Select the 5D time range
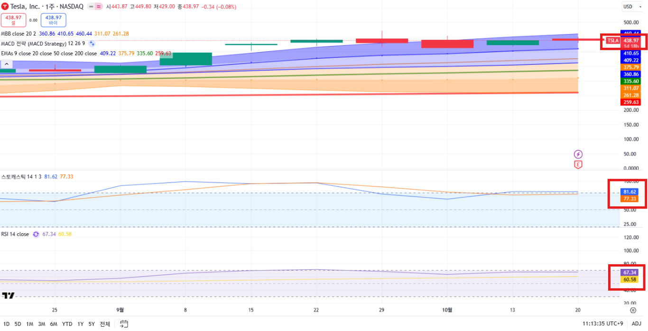The image size is (648, 331). [18, 324]
